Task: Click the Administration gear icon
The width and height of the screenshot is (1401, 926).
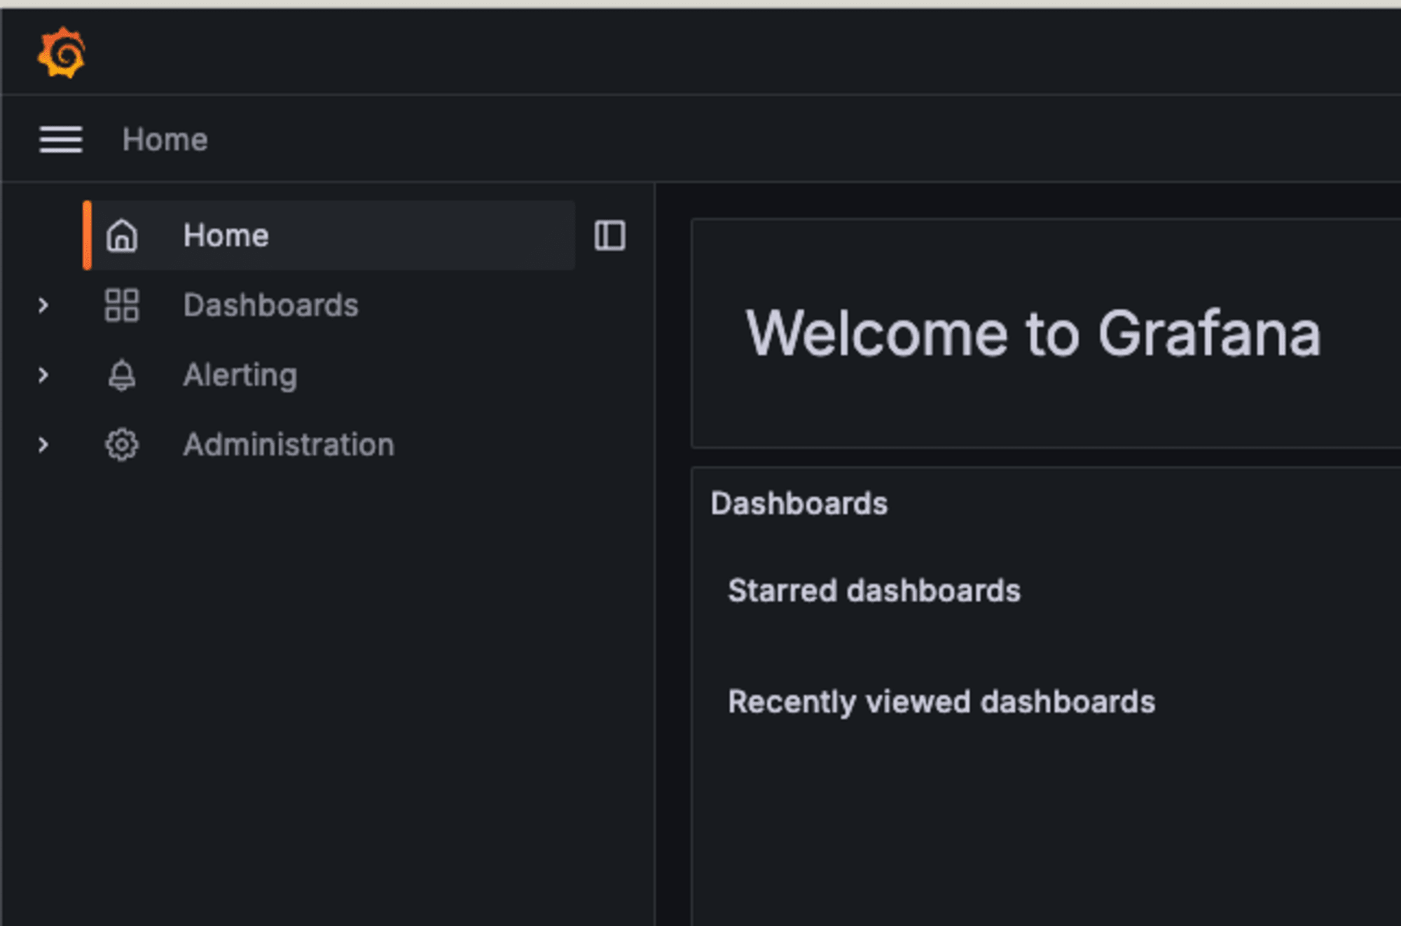Action: pos(122,445)
